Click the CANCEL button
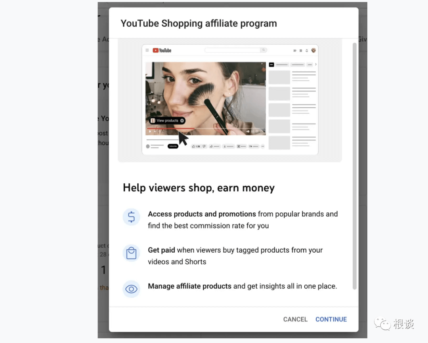This screenshot has width=428, height=343. [295, 319]
